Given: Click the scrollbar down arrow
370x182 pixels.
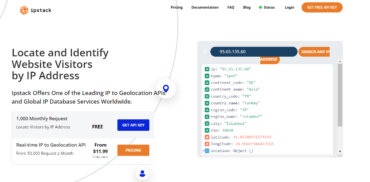Looking at the screenshot, I should [x=340, y=151].
